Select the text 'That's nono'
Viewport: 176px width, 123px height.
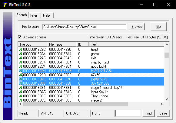[99, 96]
